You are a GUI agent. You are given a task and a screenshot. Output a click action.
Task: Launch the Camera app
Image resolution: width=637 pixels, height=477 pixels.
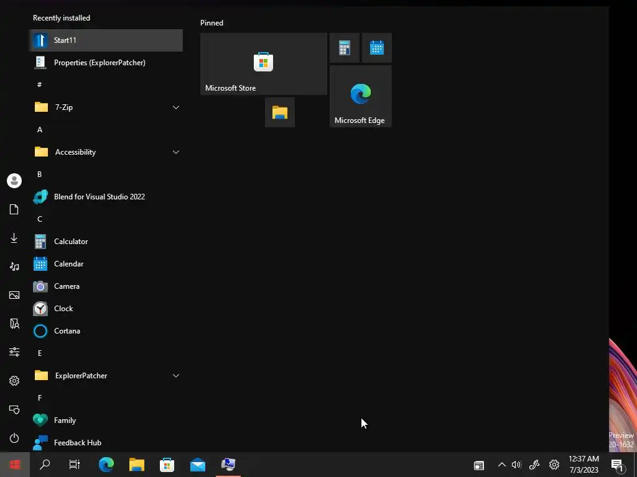tap(106, 286)
